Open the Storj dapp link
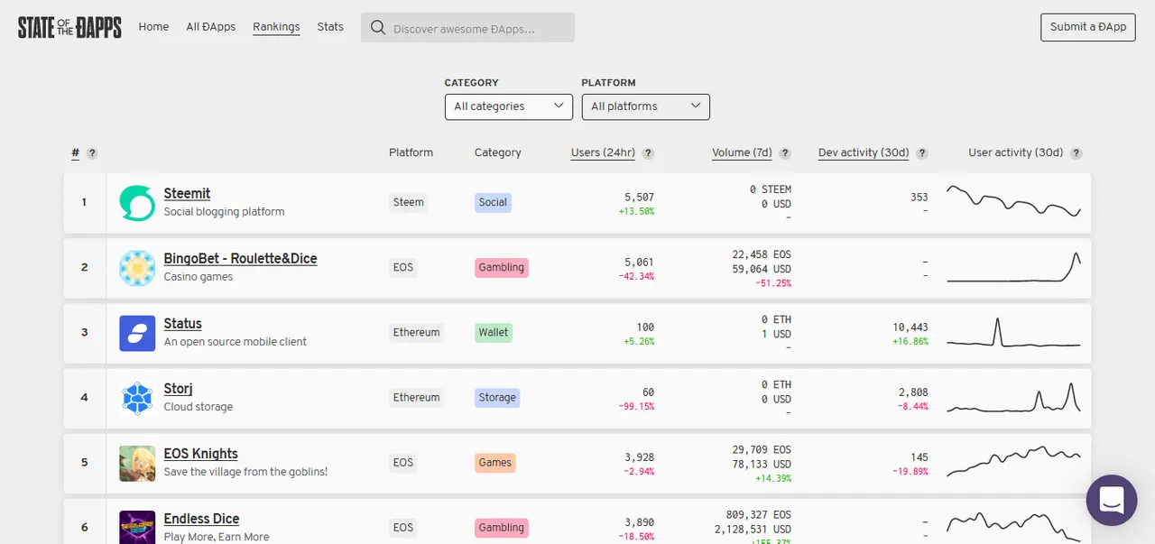Image resolution: width=1155 pixels, height=544 pixels. [178, 389]
